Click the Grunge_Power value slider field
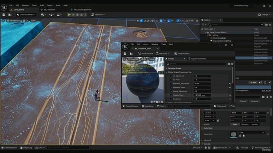Screen dimensions: 273x153 (x=202, y=95)
